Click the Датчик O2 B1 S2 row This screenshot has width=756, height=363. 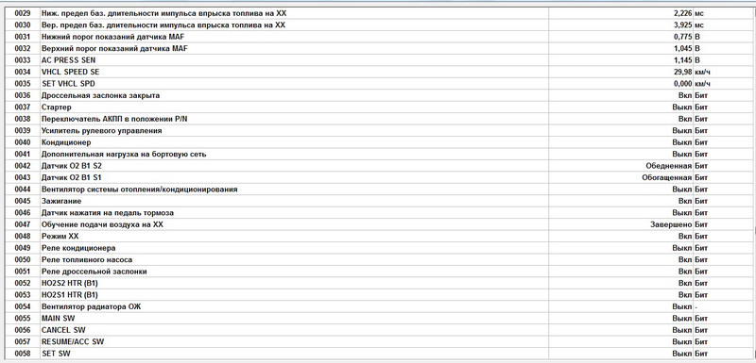[x=379, y=166]
